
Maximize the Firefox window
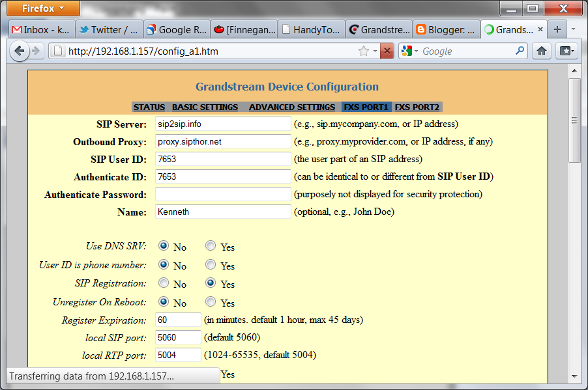[533, 8]
